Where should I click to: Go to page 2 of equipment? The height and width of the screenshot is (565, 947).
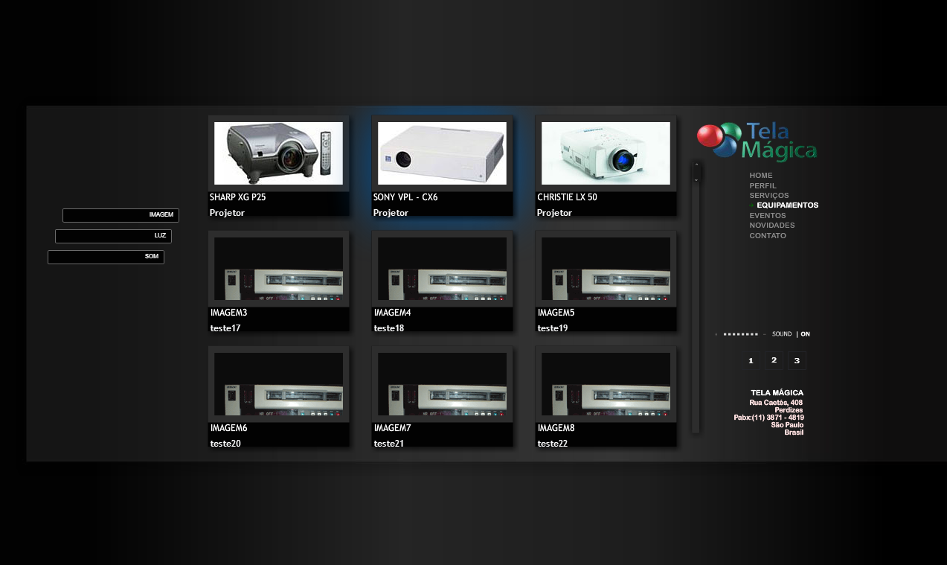point(774,361)
